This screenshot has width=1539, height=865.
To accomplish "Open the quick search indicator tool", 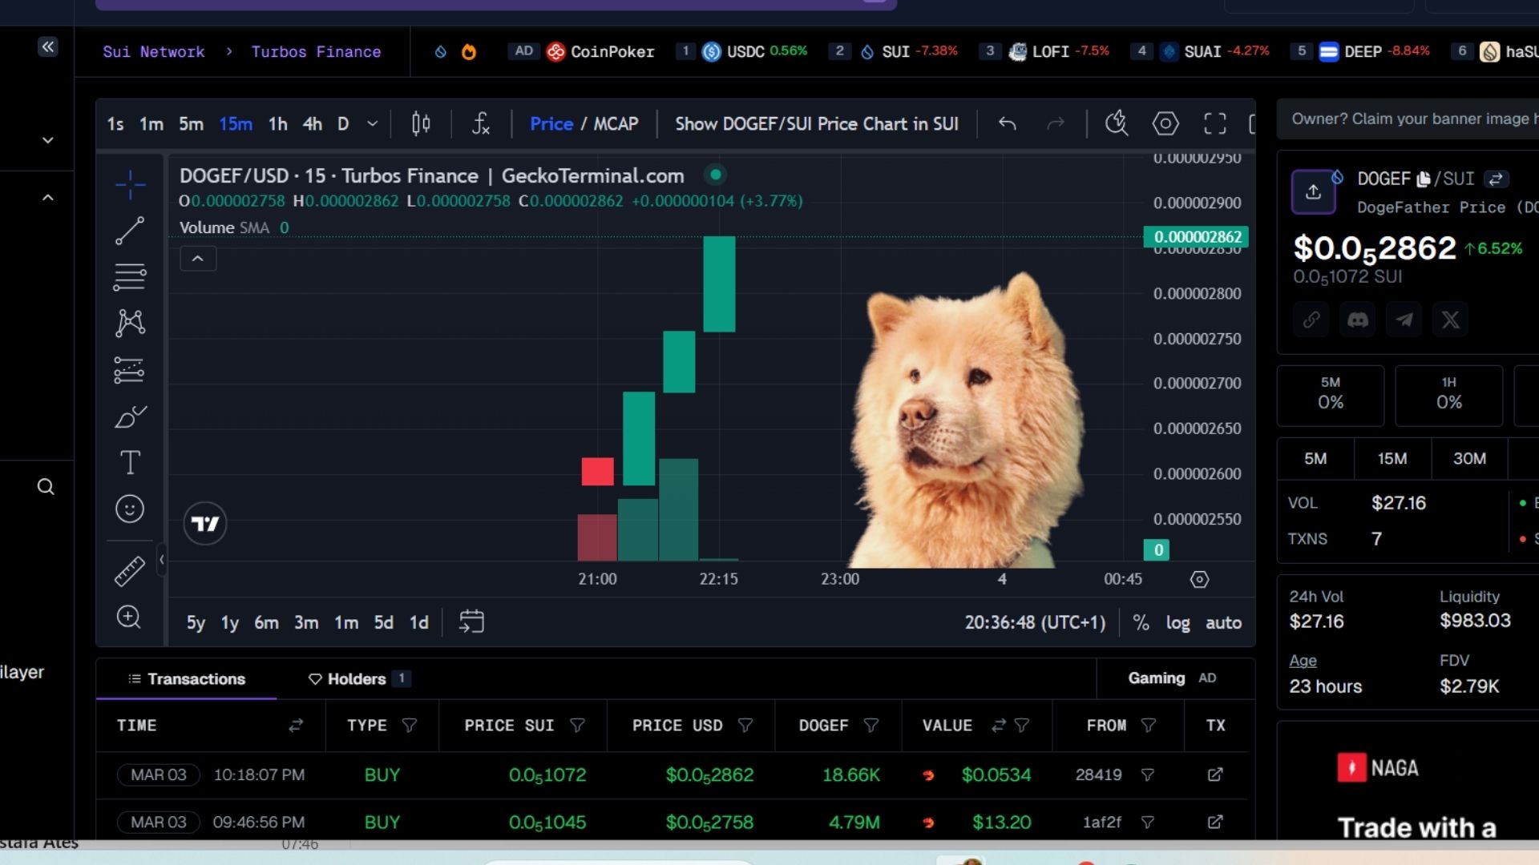I will tap(1117, 123).
